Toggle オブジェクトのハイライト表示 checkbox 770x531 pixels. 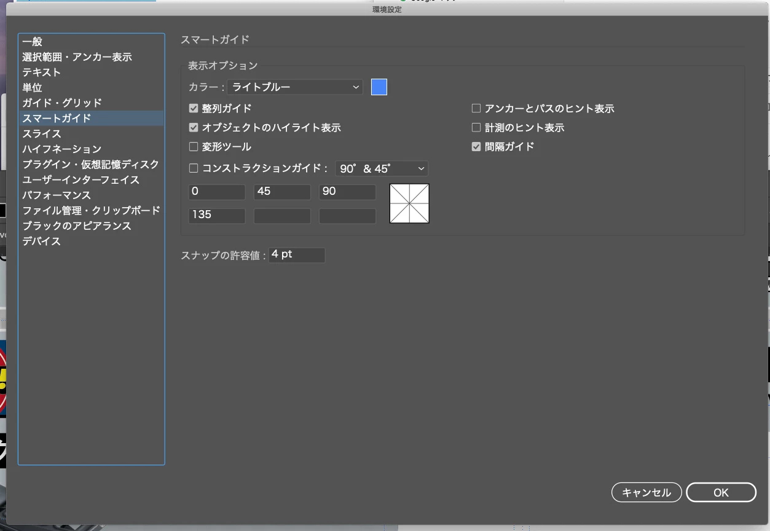pos(194,128)
